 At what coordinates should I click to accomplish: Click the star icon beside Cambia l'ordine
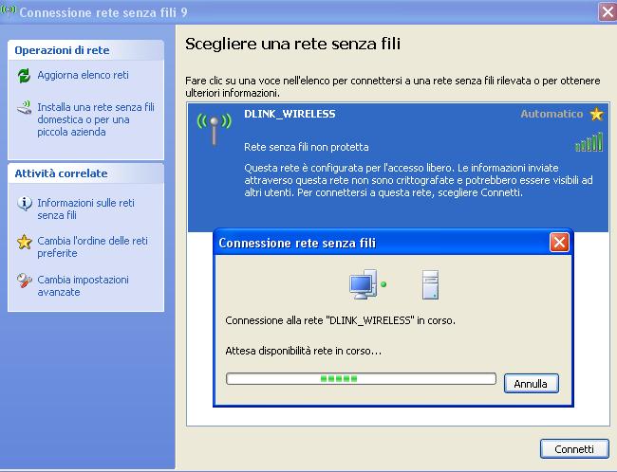point(25,242)
